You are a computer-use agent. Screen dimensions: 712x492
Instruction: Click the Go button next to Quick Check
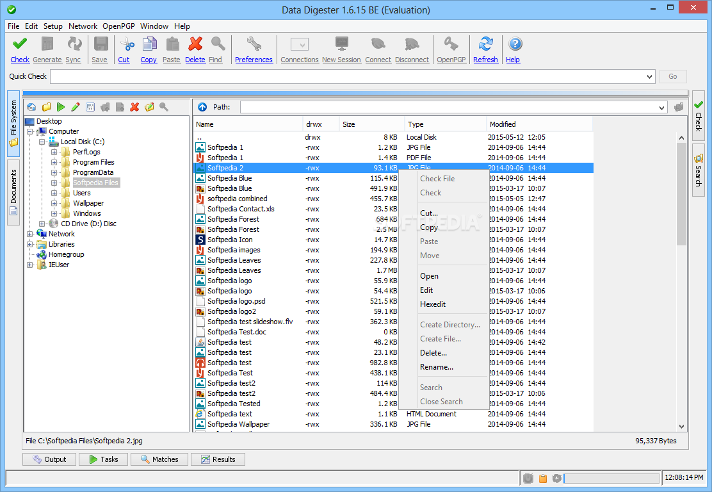pyautogui.click(x=673, y=76)
